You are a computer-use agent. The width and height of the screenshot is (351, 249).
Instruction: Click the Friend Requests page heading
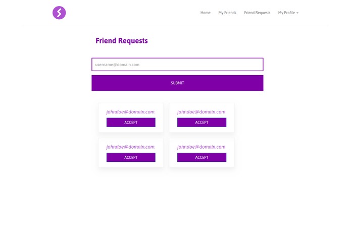pyautogui.click(x=122, y=41)
